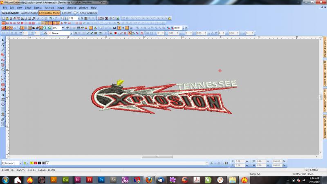Open the Colorway 1 dropdown
This screenshot has height=184, width=327.
point(20,163)
